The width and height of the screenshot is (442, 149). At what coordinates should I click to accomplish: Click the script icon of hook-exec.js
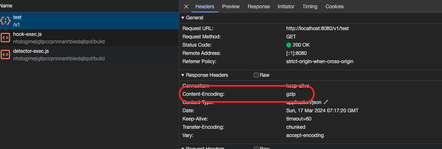[5, 38]
